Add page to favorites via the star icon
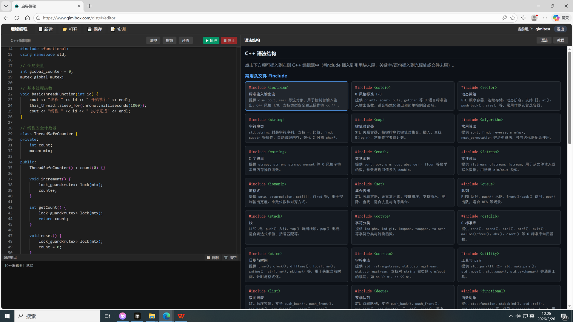 click(x=513, y=18)
